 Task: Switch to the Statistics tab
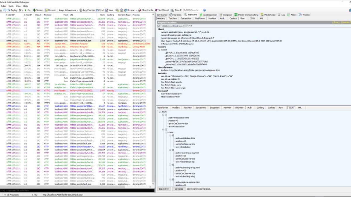175,15
